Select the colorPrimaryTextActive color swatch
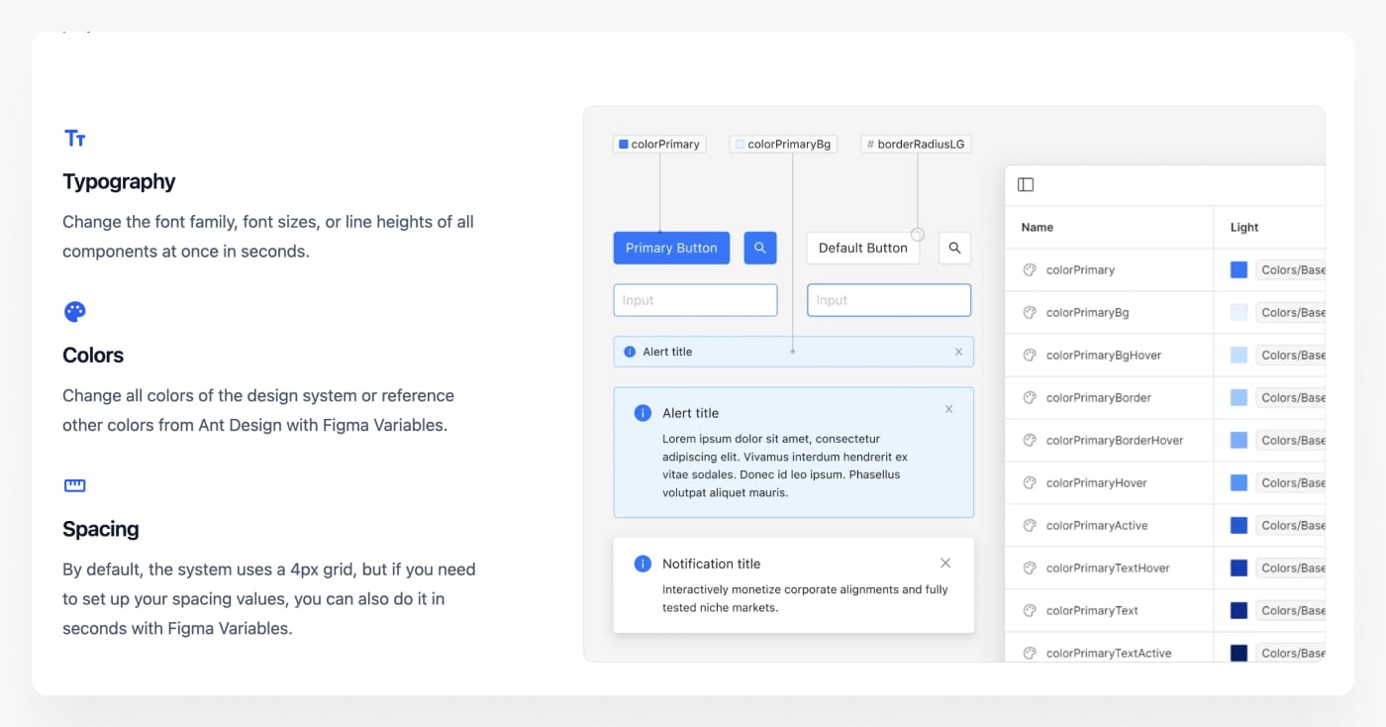 click(1238, 653)
